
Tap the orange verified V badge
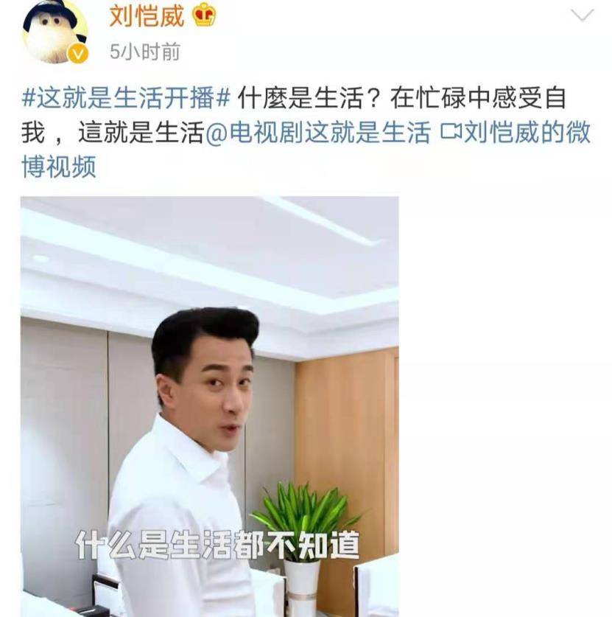77,54
